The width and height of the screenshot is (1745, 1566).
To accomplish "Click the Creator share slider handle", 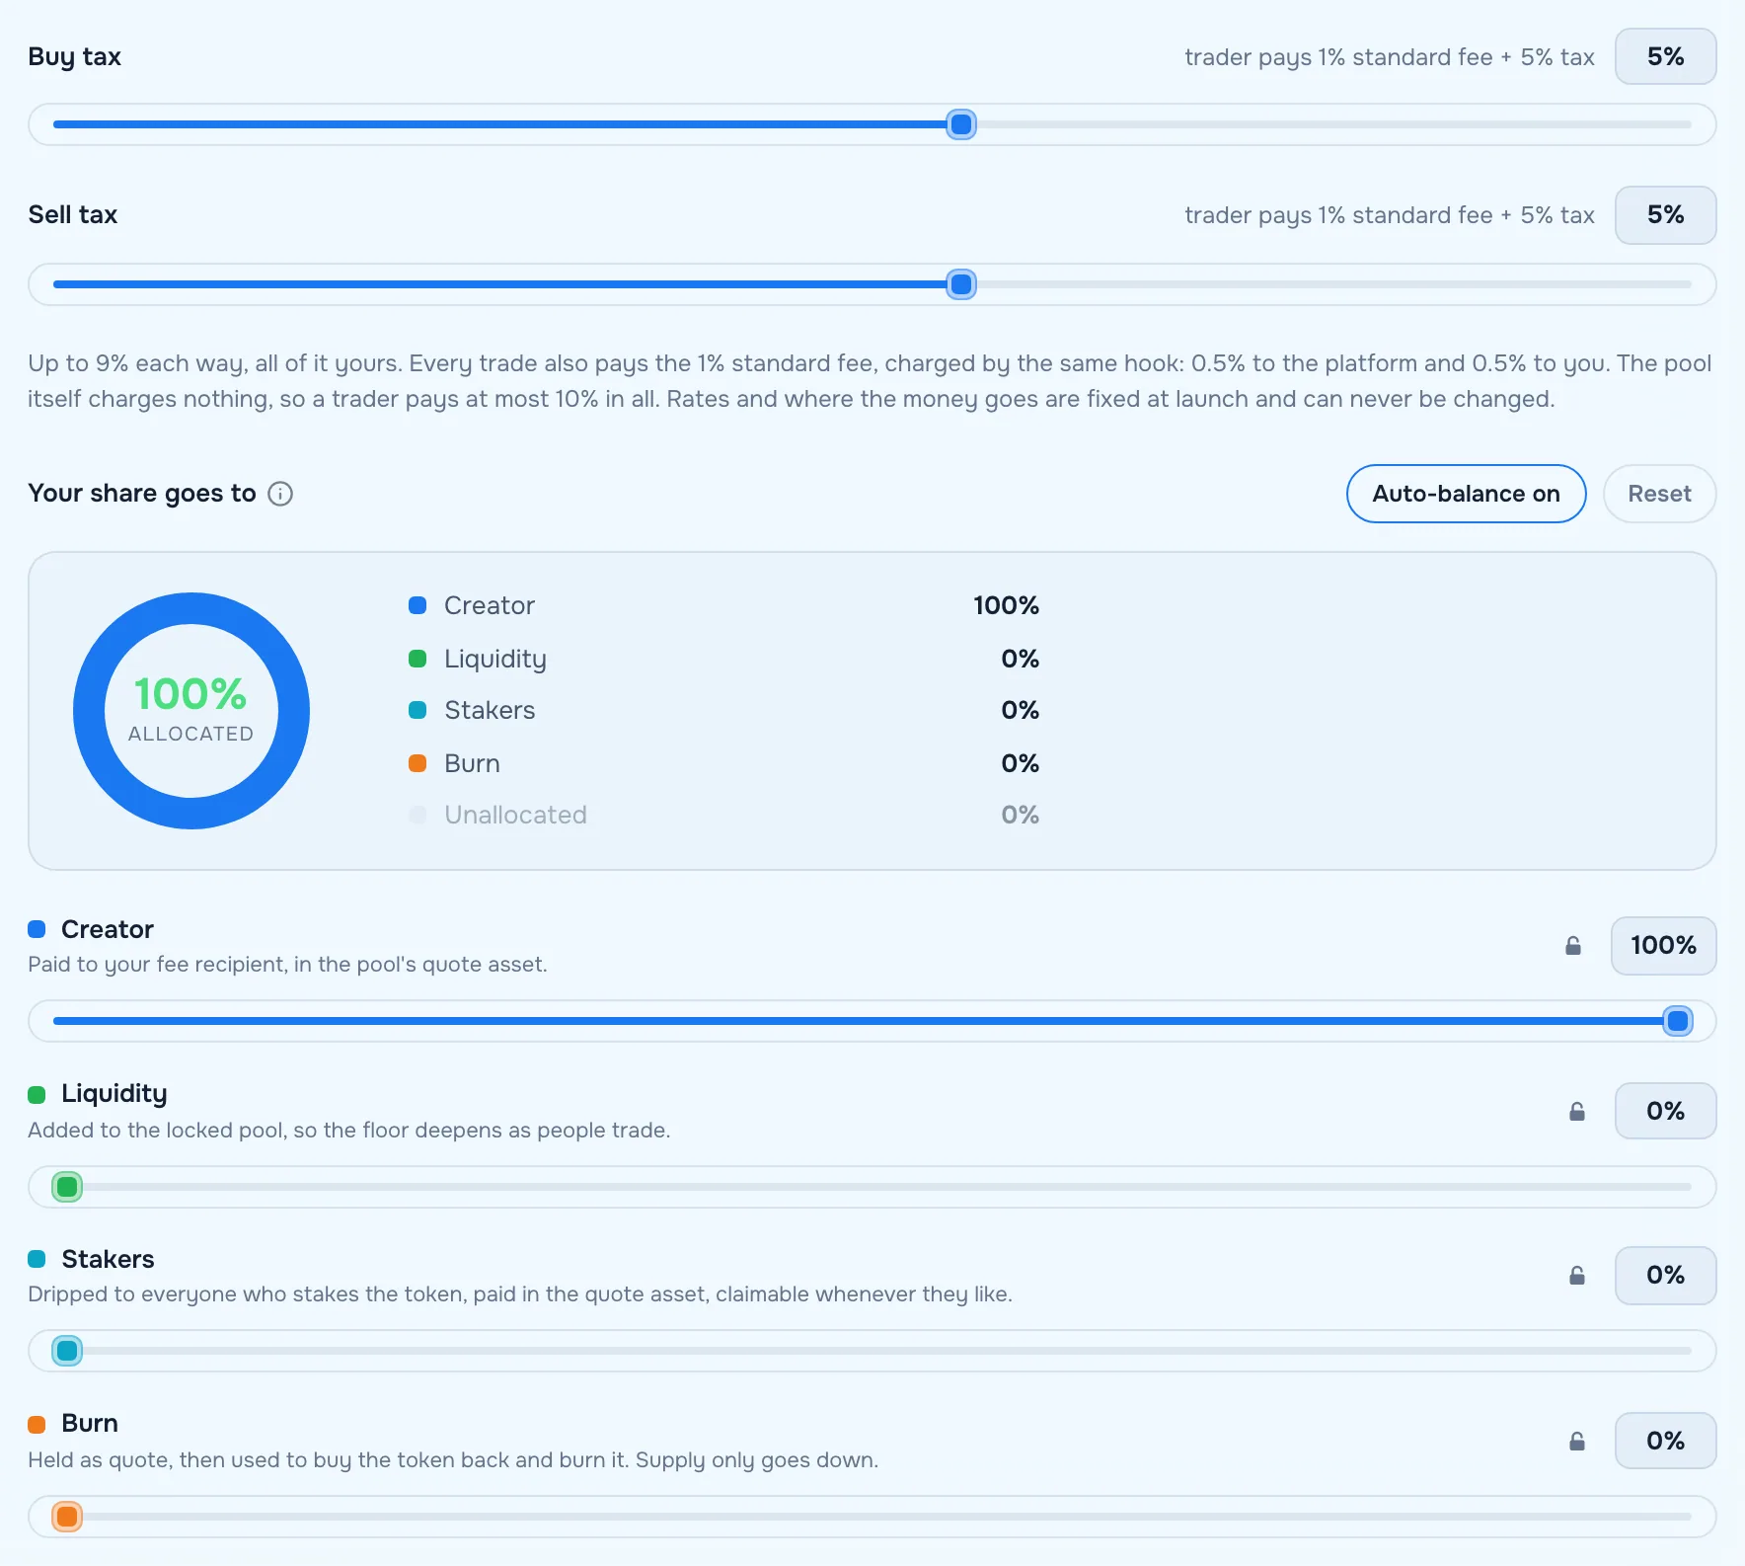I will click(x=1677, y=1021).
